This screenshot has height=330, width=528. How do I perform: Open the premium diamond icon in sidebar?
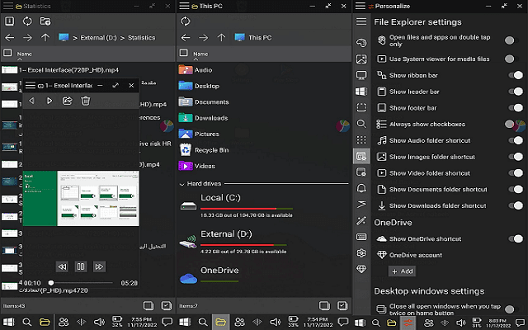click(361, 269)
